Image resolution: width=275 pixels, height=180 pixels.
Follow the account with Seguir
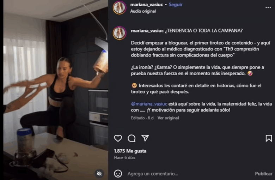[x=176, y=5]
